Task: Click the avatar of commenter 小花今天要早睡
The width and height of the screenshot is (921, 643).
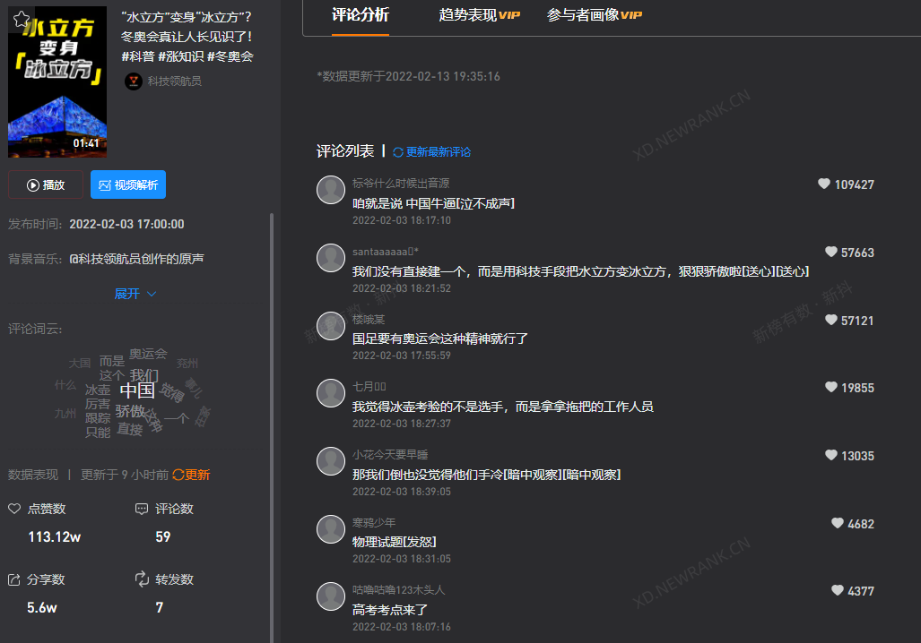Action: coord(331,461)
